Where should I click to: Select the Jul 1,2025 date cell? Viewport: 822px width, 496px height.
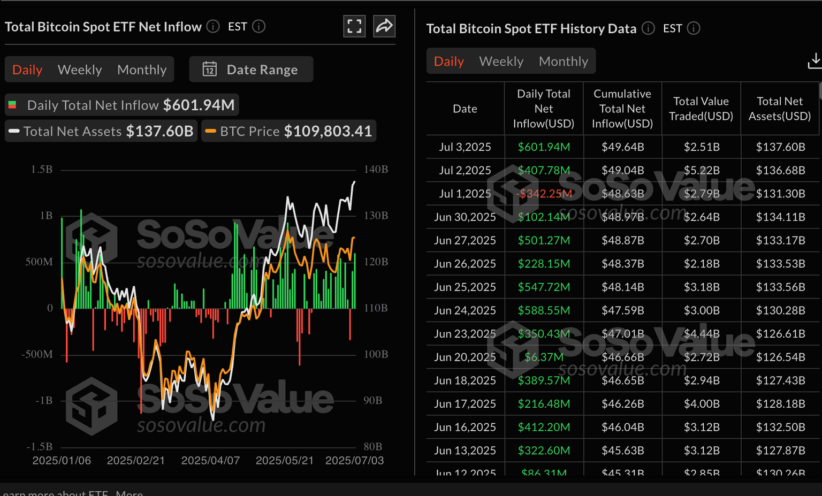tap(465, 194)
